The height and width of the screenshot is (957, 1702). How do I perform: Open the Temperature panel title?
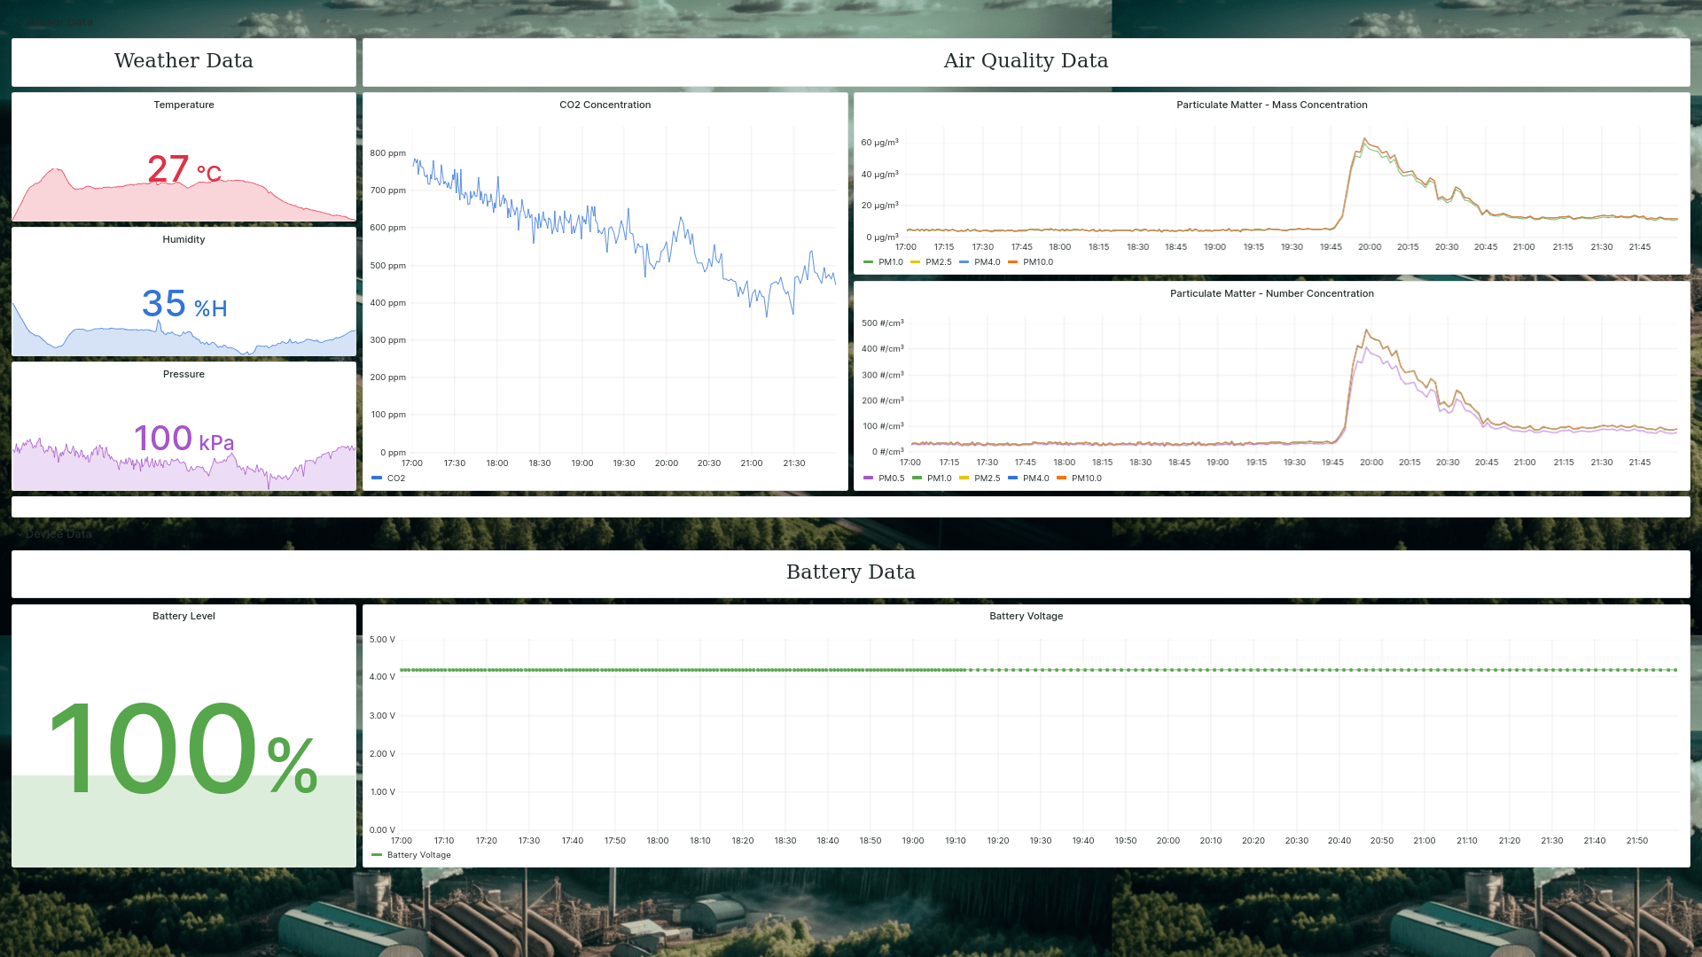[183, 105]
